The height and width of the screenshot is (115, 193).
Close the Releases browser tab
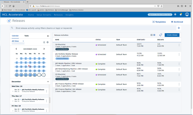24,2
